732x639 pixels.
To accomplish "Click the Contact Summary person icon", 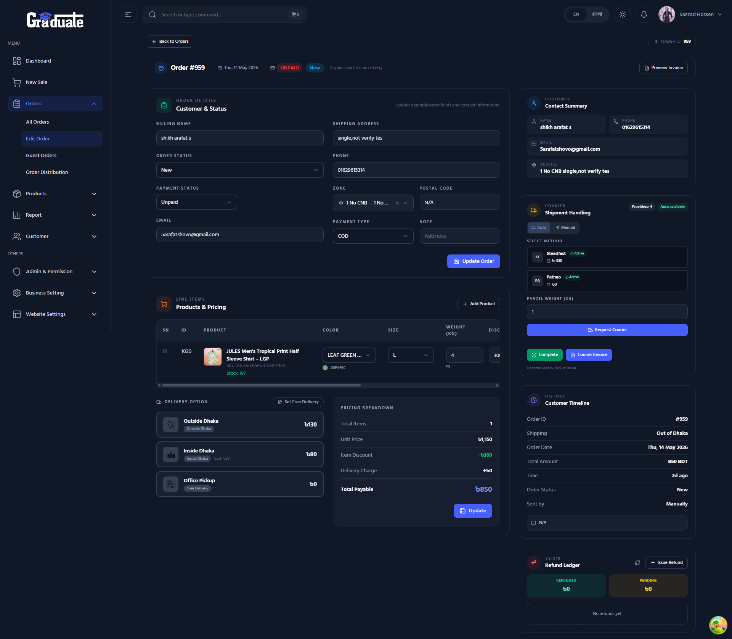I will click(533, 103).
